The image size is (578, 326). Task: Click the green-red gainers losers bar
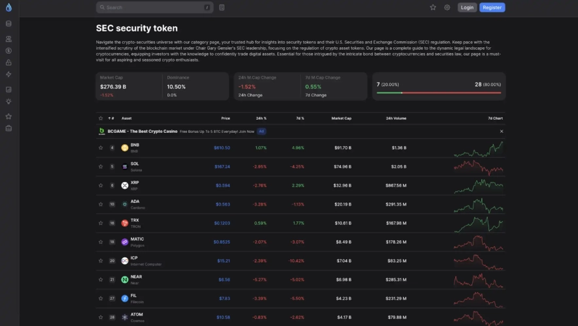439,93
